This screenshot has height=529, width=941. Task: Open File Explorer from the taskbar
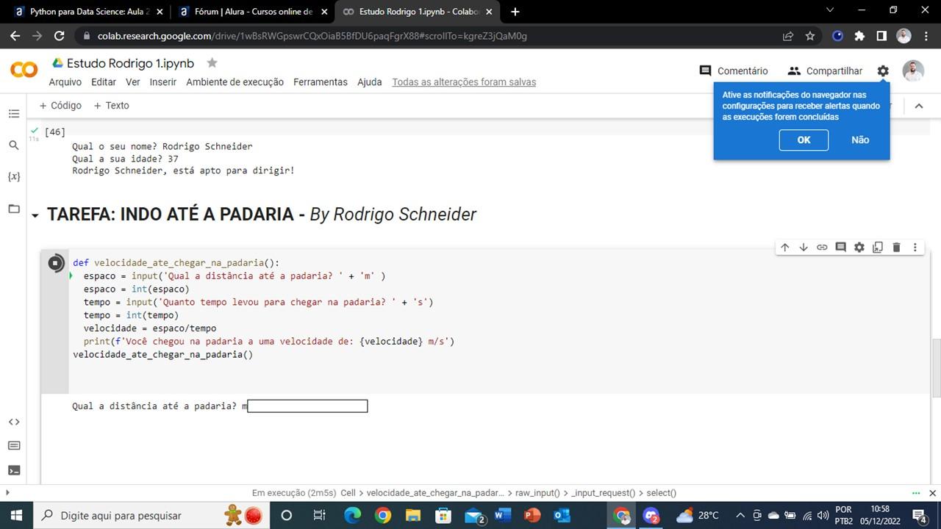click(x=412, y=515)
